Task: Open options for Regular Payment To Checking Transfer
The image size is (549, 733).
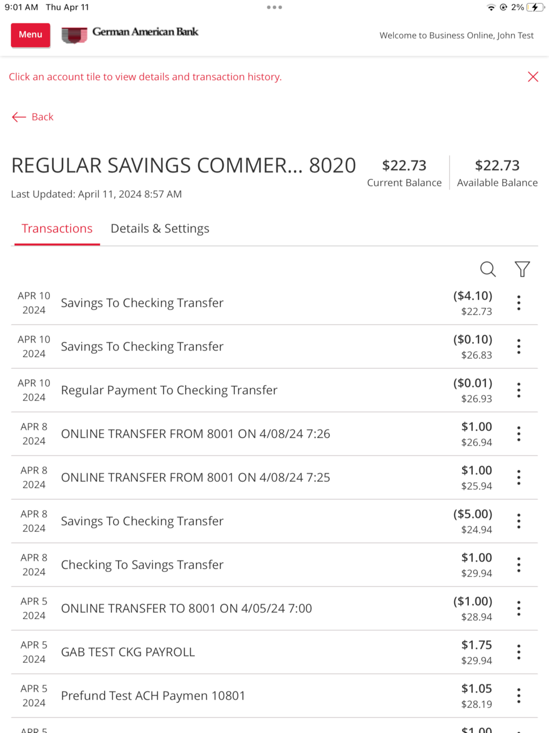Action: 519,390
